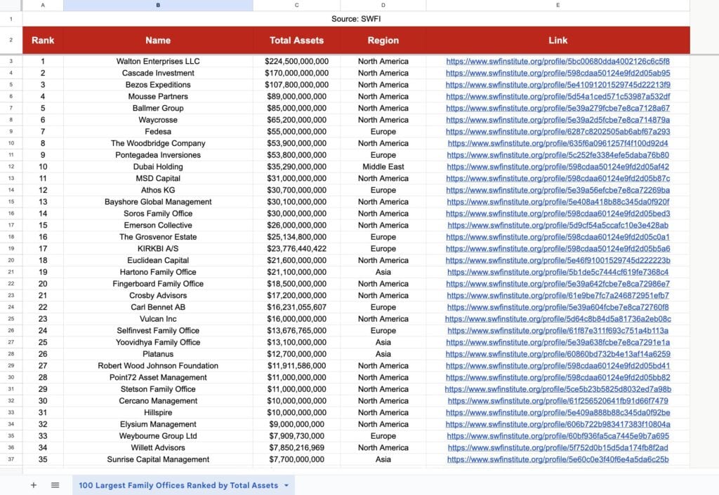Screen dimensions: 719x495
Task: Click the Soros Family Office cell
Action: click(158, 214)
